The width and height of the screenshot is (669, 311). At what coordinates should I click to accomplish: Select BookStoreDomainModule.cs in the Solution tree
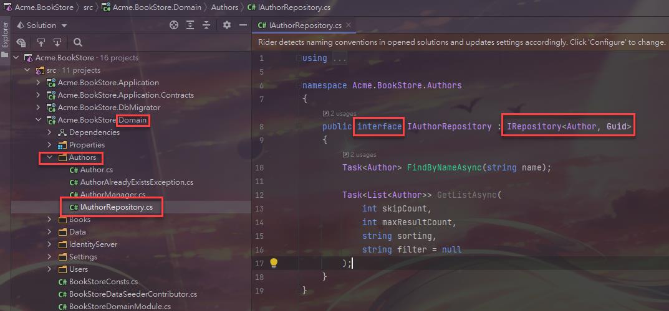(x=120, y=307)
